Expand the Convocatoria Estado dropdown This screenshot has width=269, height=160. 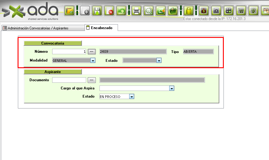point(158,61)
